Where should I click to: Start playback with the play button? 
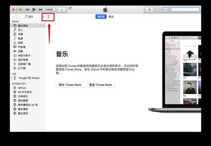(34, 9)
